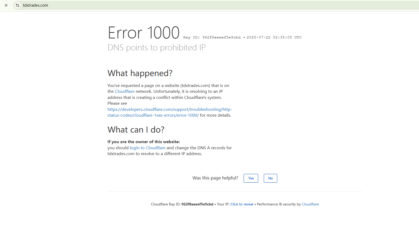Answer Yes to page helpful question
This screenshot has width=419, height=246.
tap(251, 178)
